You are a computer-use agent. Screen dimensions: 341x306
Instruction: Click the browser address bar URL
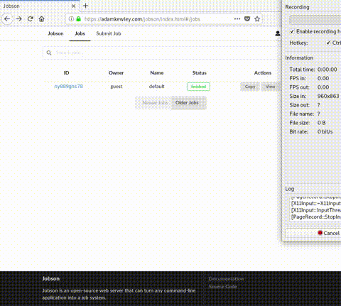(x=142, y=19)
